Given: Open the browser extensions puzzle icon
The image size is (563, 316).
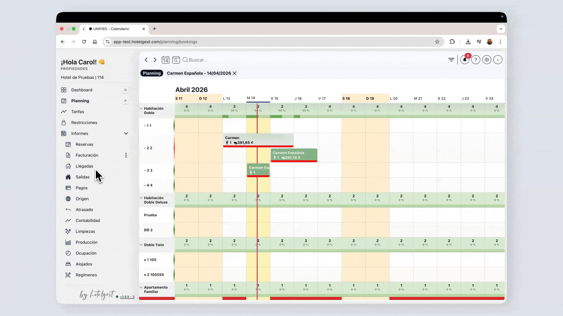Looking at the screenshot, I should [x=452, y=42].
